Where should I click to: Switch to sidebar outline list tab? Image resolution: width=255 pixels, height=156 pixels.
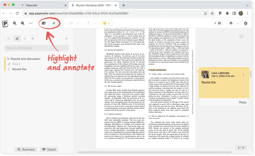coord(24,38)
